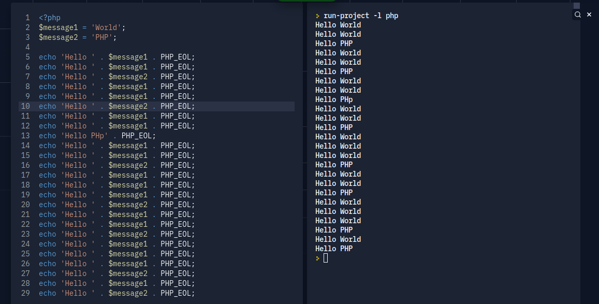This screenshot has height=304, width=599.
Task: Open the terminal search magnifier icon
Action: click(x=577, y=15)
